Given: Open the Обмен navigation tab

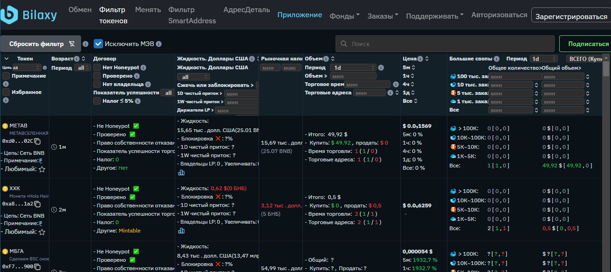Looking at the screenshot, I should (80, 10).
